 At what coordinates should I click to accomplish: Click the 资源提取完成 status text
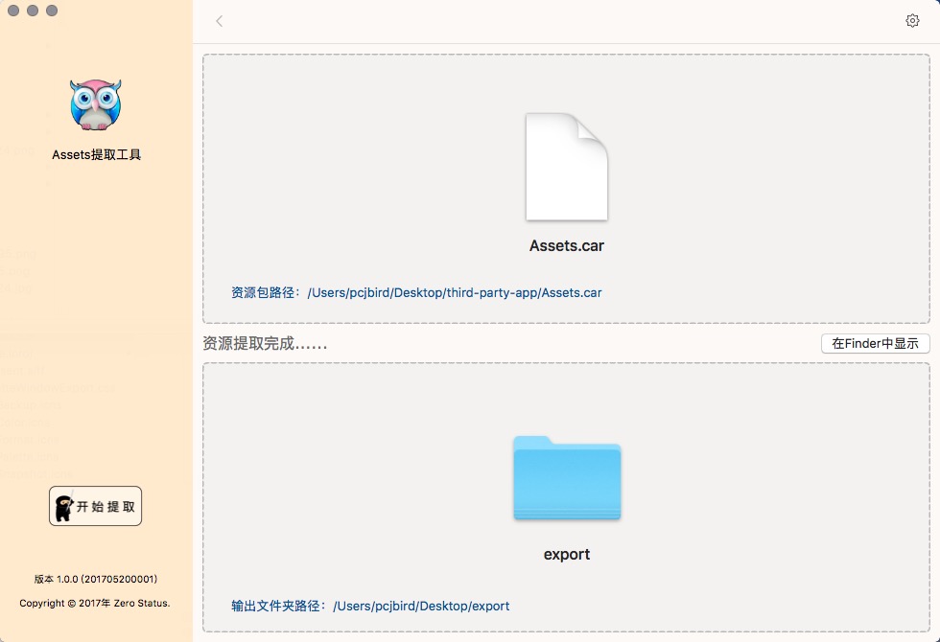[x=265, y=343]
